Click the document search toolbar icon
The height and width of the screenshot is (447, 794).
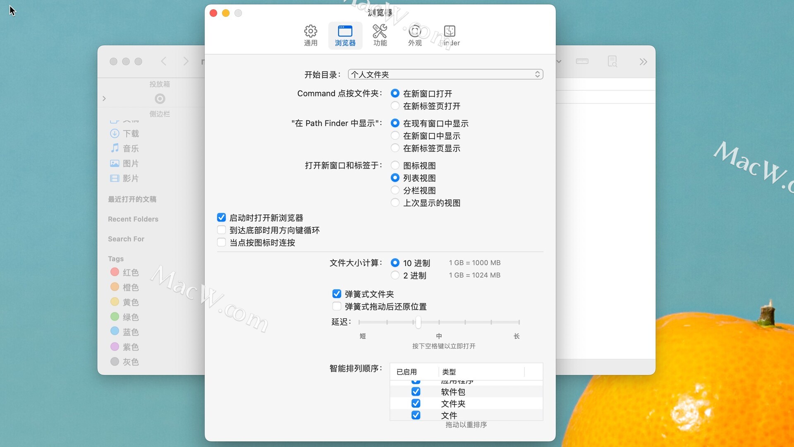[x=612, y=61]
